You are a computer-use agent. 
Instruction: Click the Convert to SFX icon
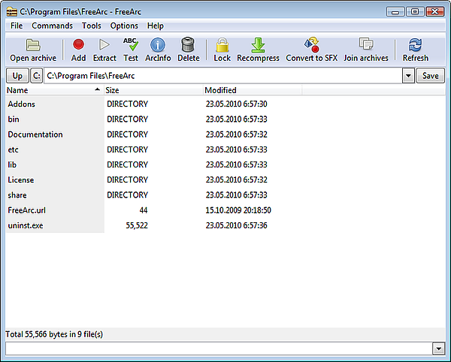click(311, 45)
